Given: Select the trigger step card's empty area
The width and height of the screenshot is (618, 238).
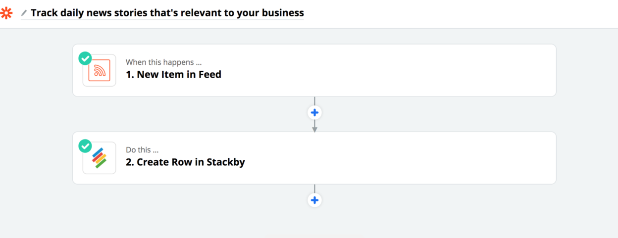Looking at the screenshot, I should (x=396, y=70).
